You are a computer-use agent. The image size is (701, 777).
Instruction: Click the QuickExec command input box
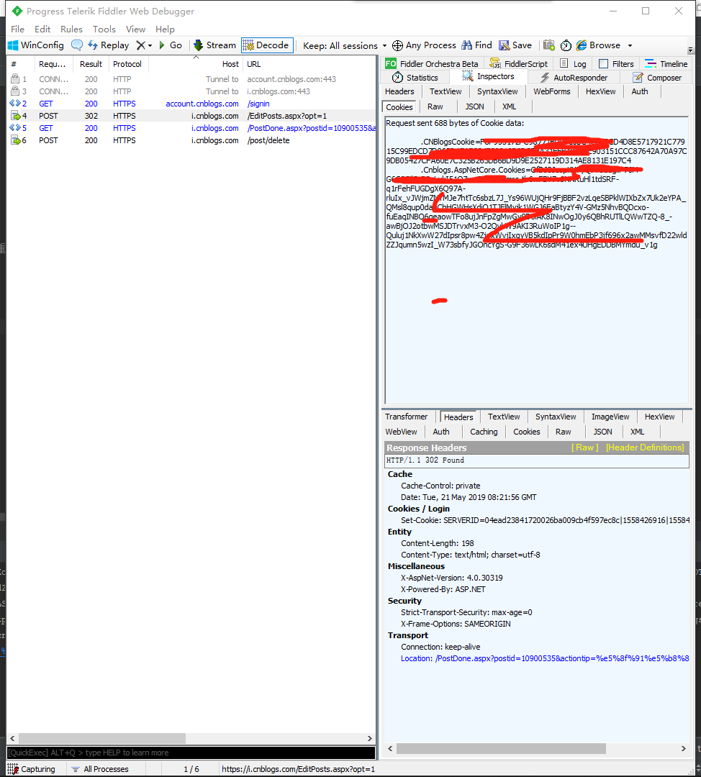pos(191,753)
